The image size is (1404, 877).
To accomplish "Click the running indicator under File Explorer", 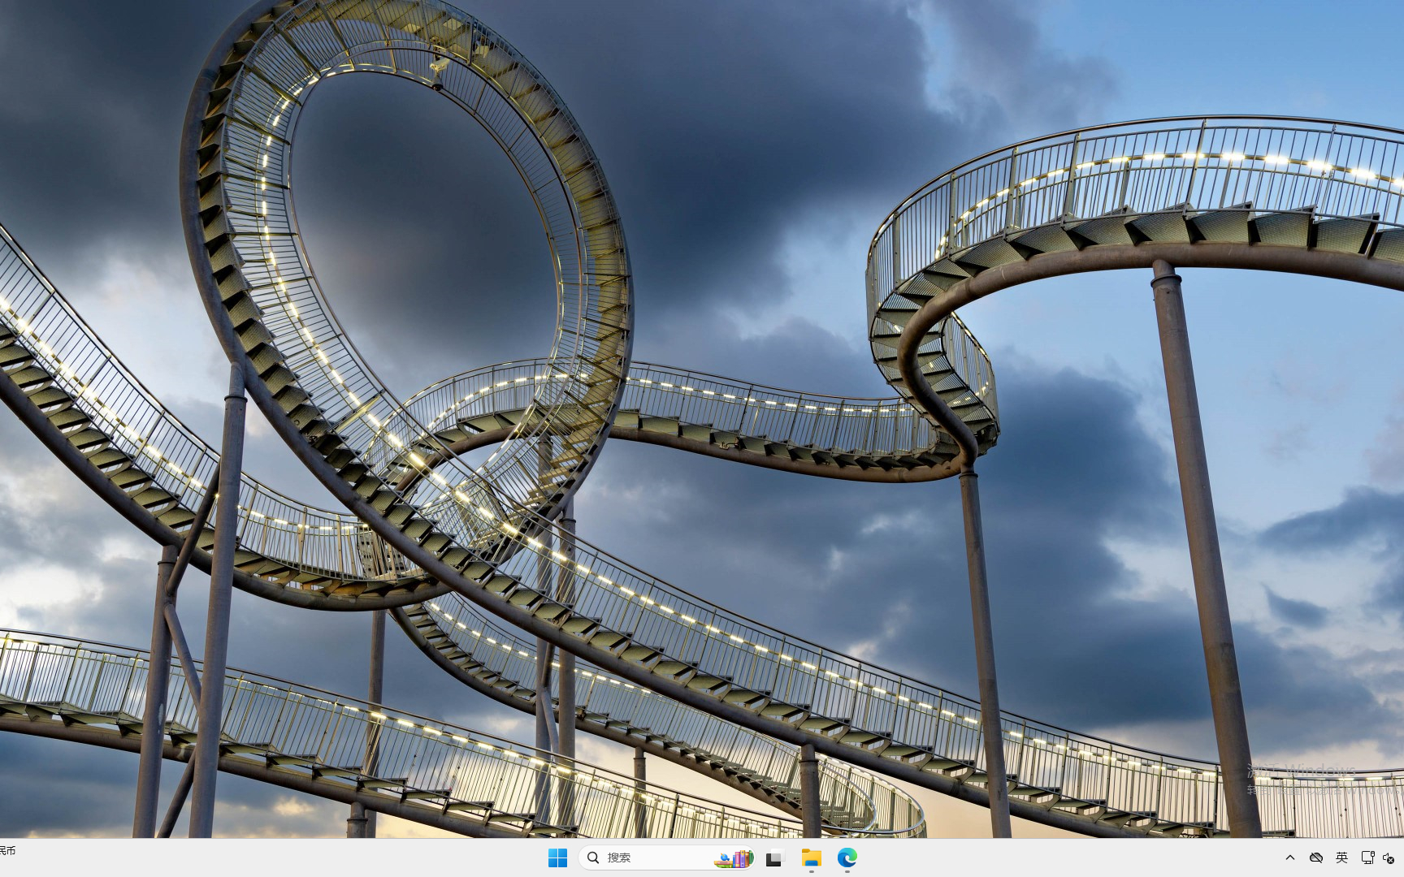I will click(x=811, y=871).
